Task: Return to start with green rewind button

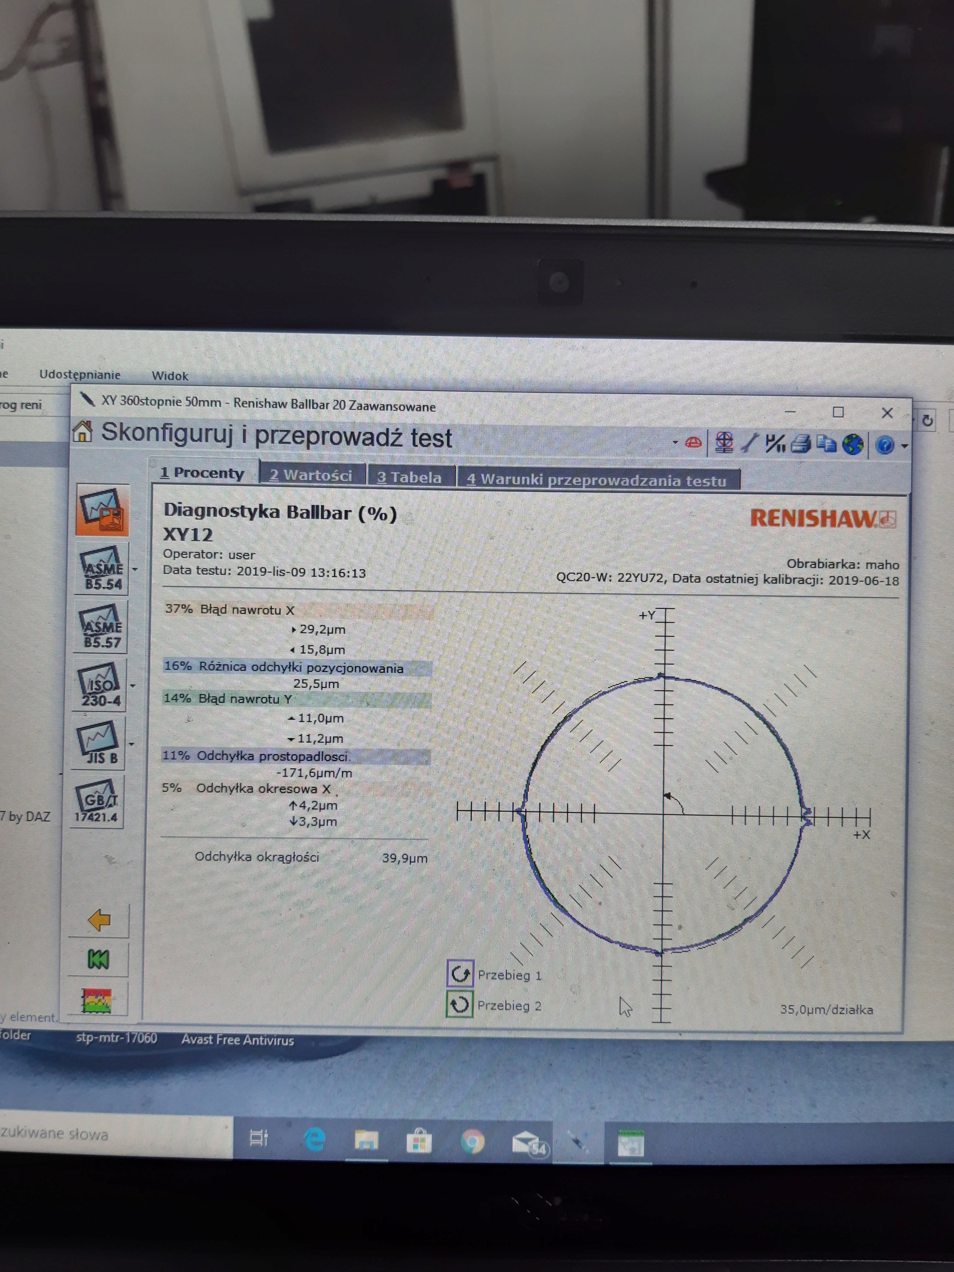Action: coord(98,959)
